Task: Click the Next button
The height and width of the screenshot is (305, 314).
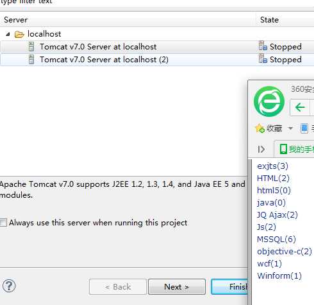Action: [177, 287]
